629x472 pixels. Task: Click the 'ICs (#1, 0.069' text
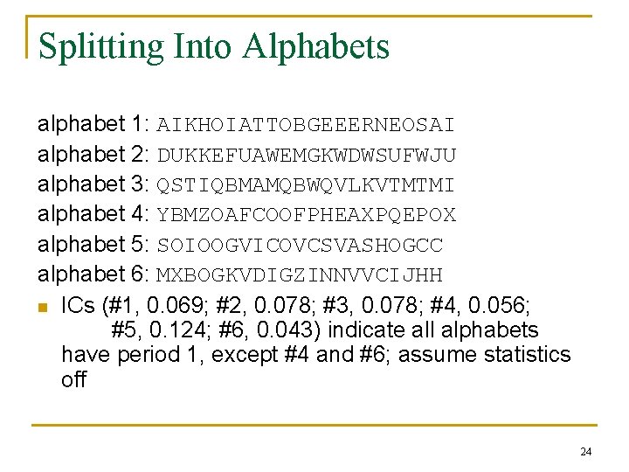point(133,306)
